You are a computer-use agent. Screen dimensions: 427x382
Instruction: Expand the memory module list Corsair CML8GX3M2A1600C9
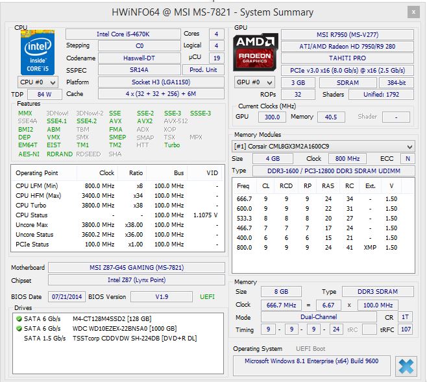point(323,147)
